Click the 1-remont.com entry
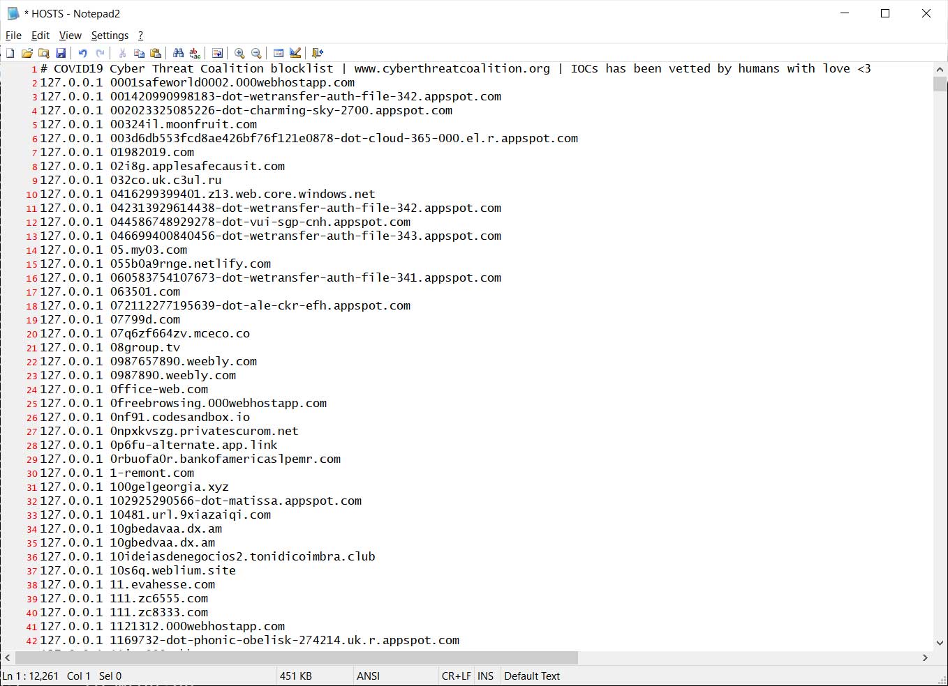Screen dimensions: 948x686 pyautogui.click(x=152, y=473)
